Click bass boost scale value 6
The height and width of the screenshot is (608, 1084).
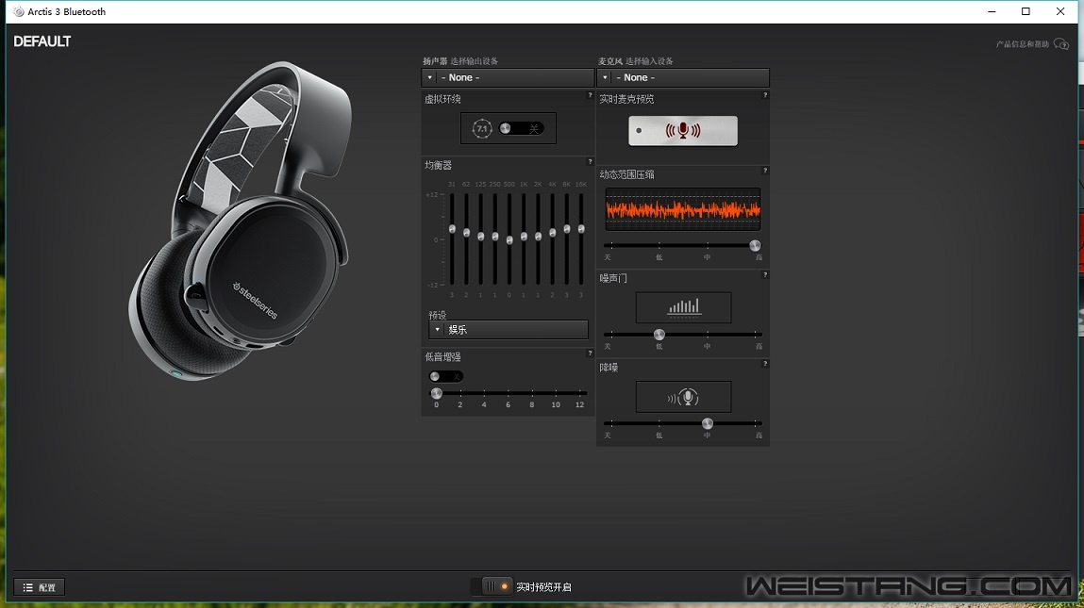click(509, 405)
